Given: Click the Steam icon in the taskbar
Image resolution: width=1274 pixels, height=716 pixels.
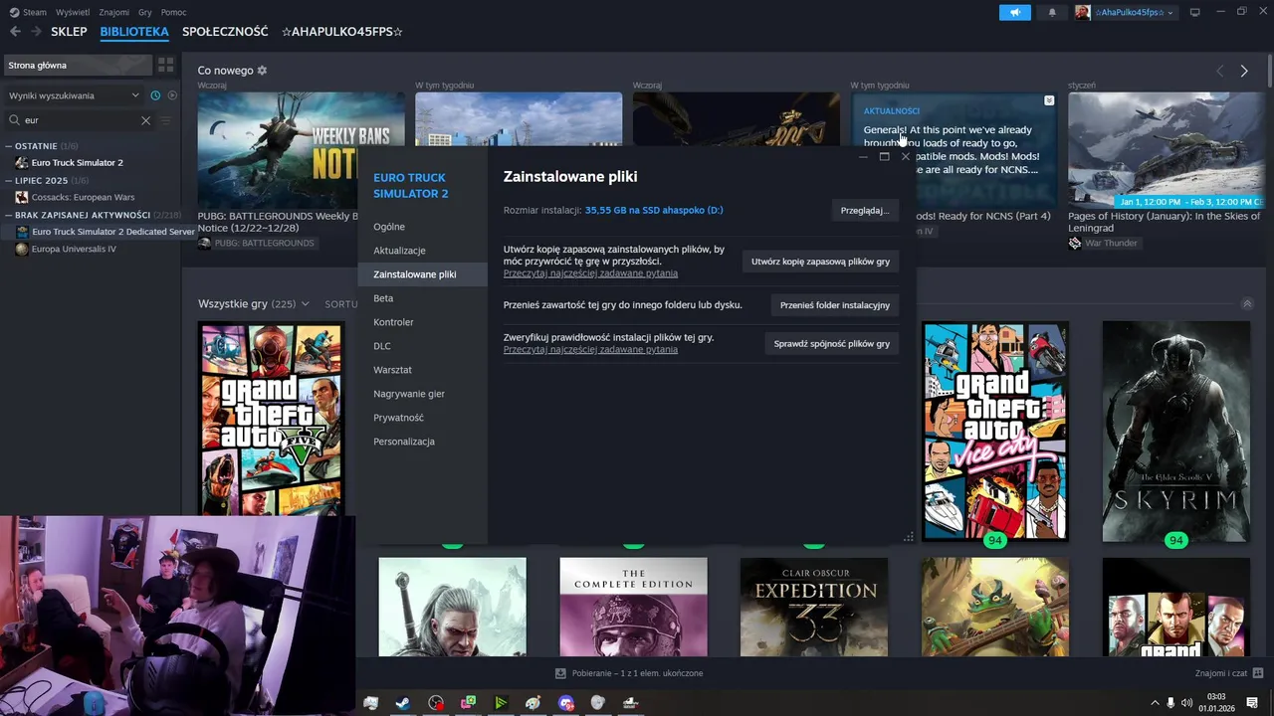Looking at the screenshot, I should pyautogui.click(x=403, y=703).
